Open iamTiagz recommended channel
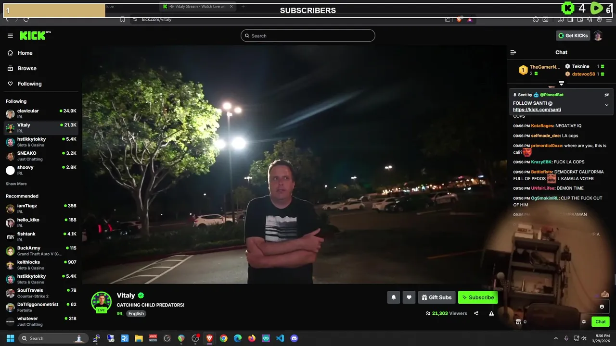Screen dimensions: 616x346 41,209
